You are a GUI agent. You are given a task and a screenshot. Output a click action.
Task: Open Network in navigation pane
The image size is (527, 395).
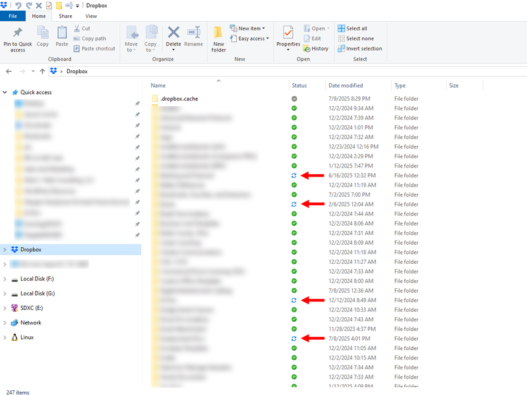31,322
